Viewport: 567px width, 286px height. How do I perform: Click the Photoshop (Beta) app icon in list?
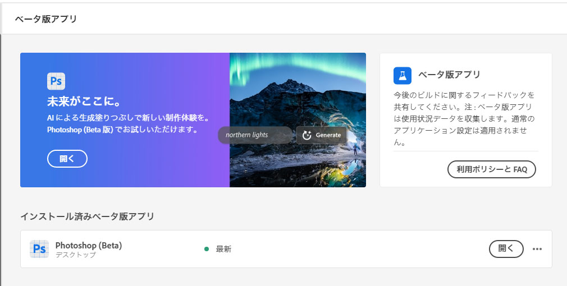(x=39, y=249)
